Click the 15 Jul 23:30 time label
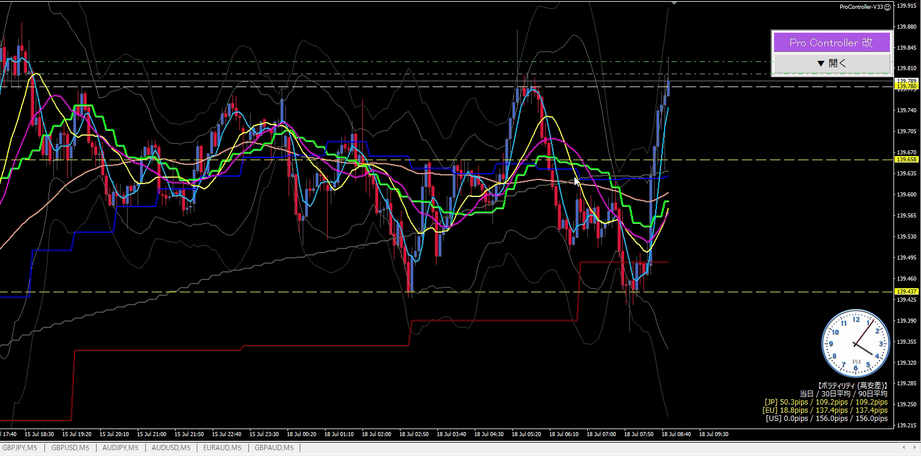The height and width of the screenshot is (456, 921). (x=264, y=434)
